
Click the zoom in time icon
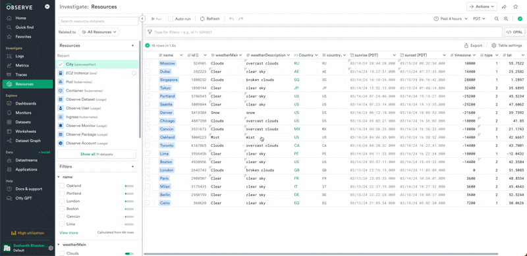coord(506,19)
